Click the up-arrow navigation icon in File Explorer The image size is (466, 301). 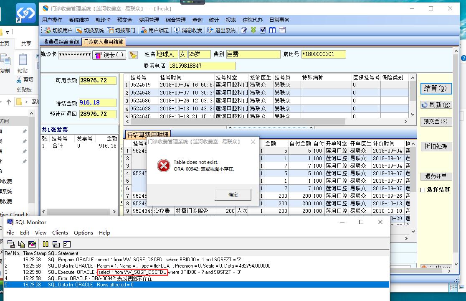click(9, 102)
